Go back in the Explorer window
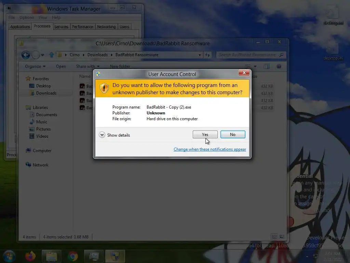 point(26,55)
